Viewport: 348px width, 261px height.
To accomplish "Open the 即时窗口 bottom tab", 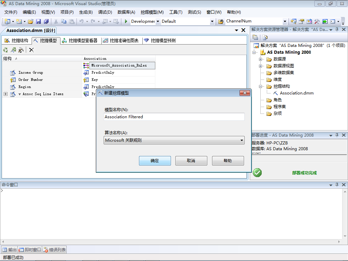I will tap(30, 250).
